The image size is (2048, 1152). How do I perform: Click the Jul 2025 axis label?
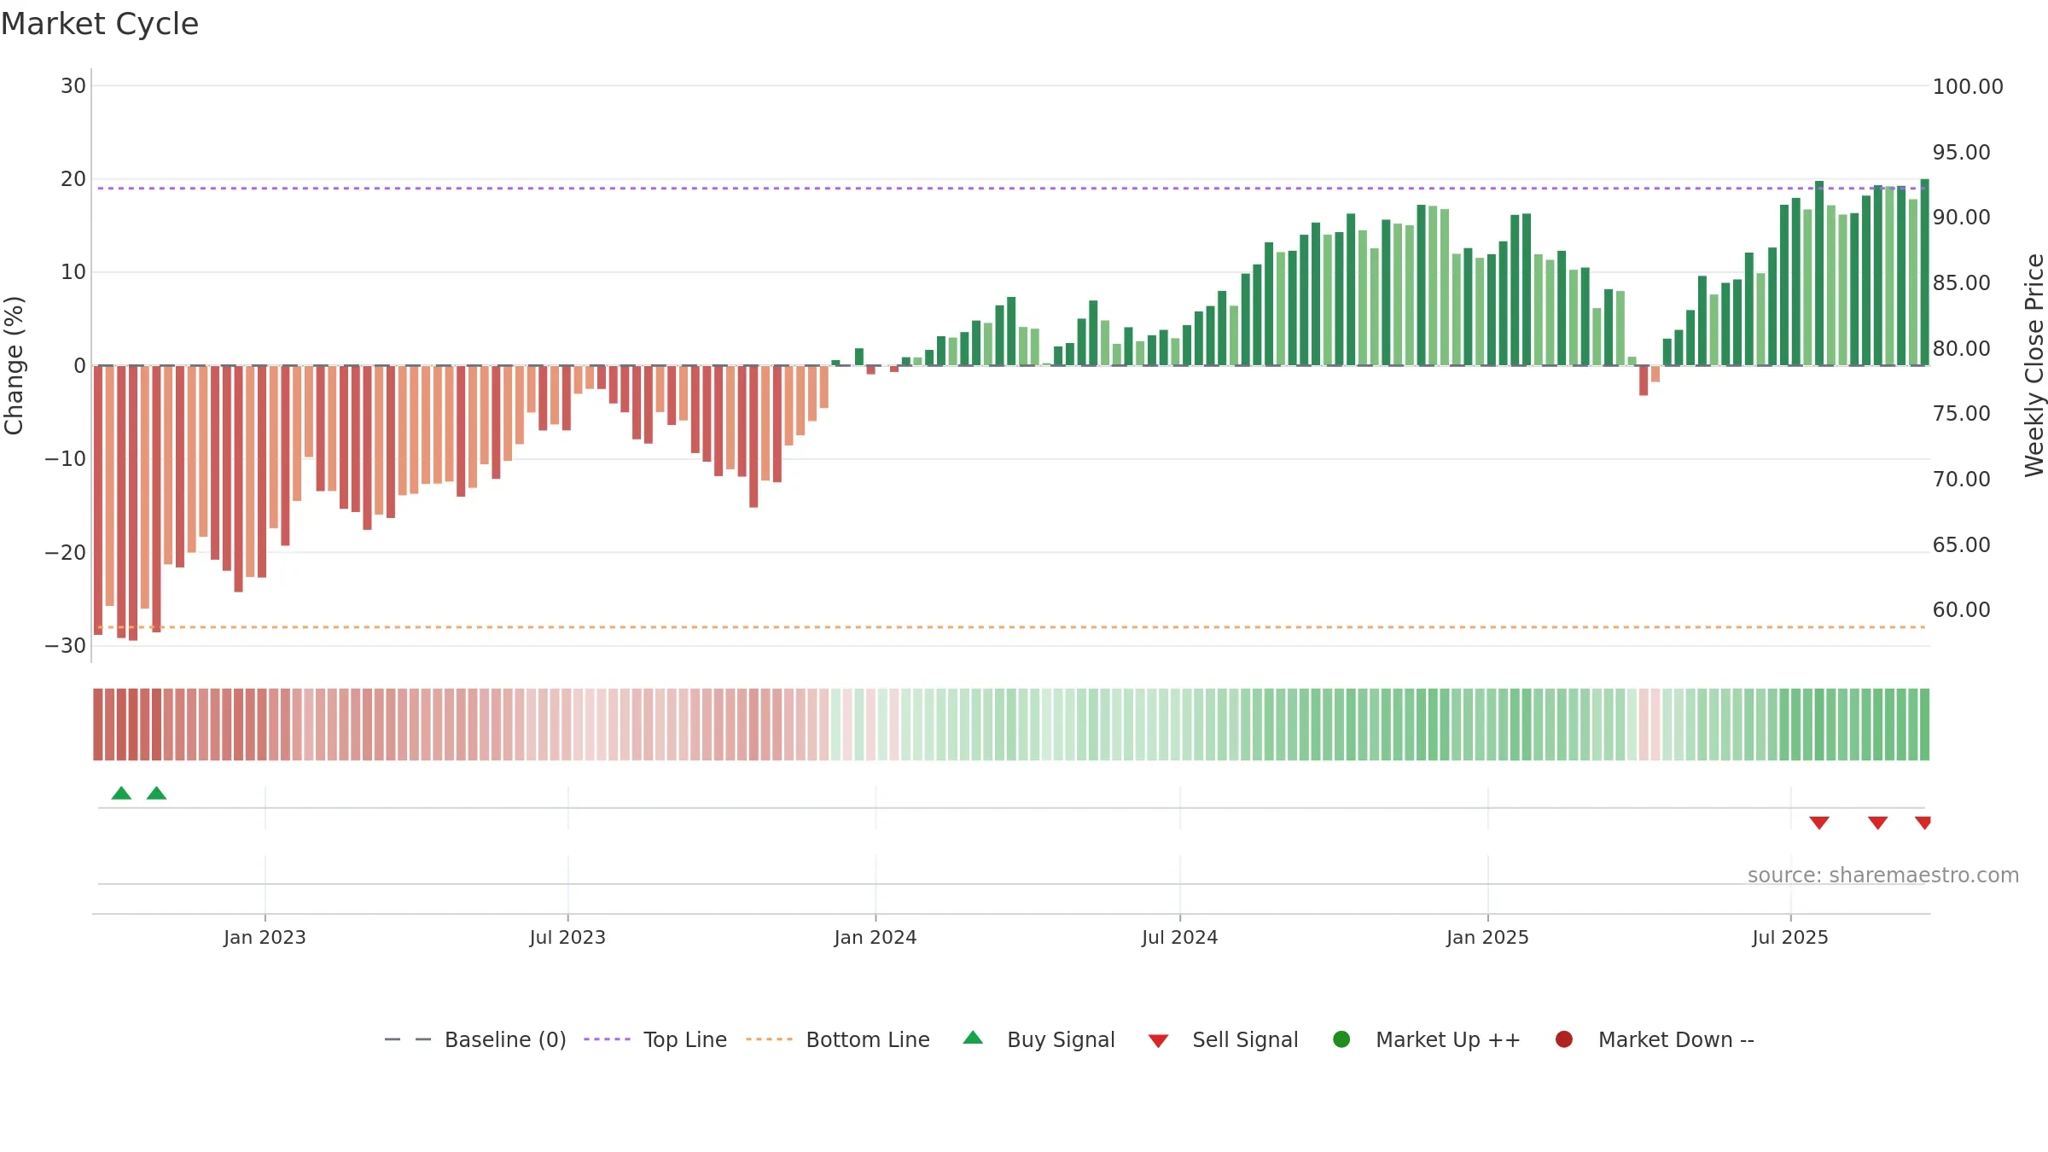(x=1790, y=937)
